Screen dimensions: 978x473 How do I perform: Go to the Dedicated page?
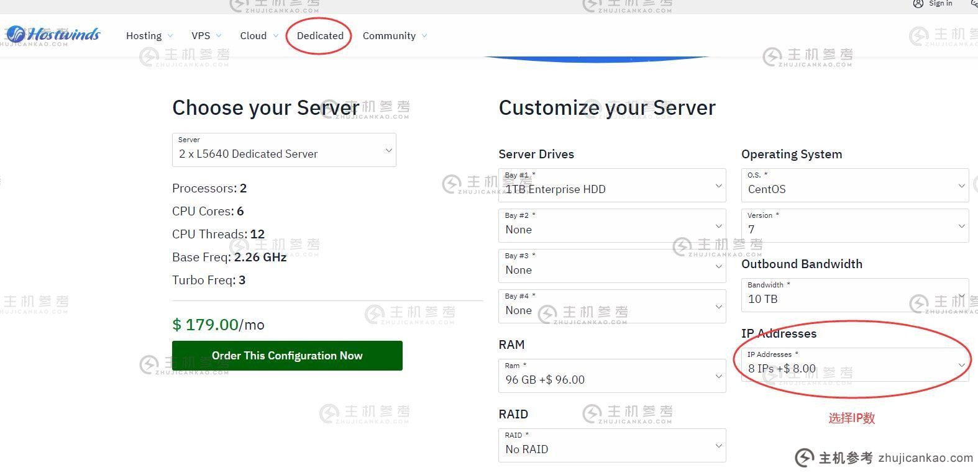click(x=320, y=35)
